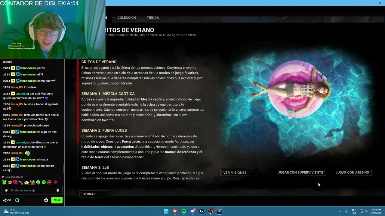
Task: Click the Ver Misiones button
Action: coord(239,172)
